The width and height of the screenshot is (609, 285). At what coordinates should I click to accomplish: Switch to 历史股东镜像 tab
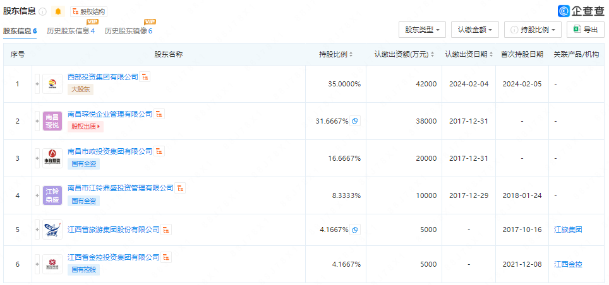coord(128,31)
